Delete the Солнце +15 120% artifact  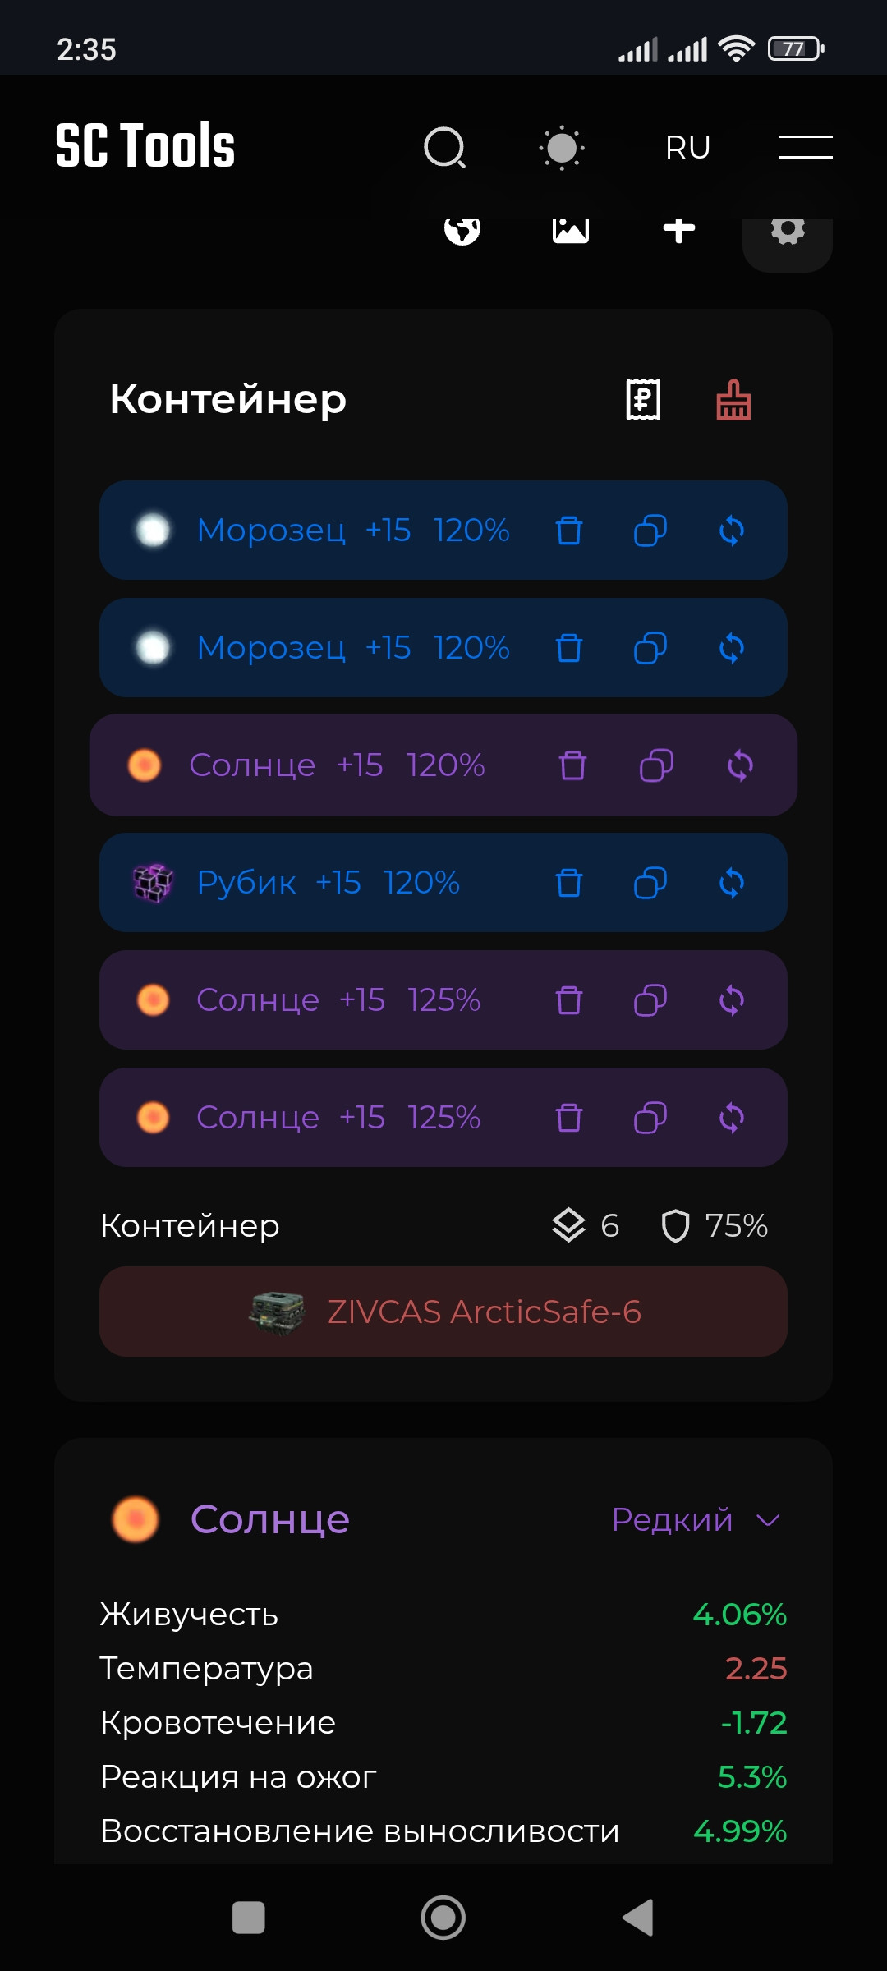[x=572, y=765]
